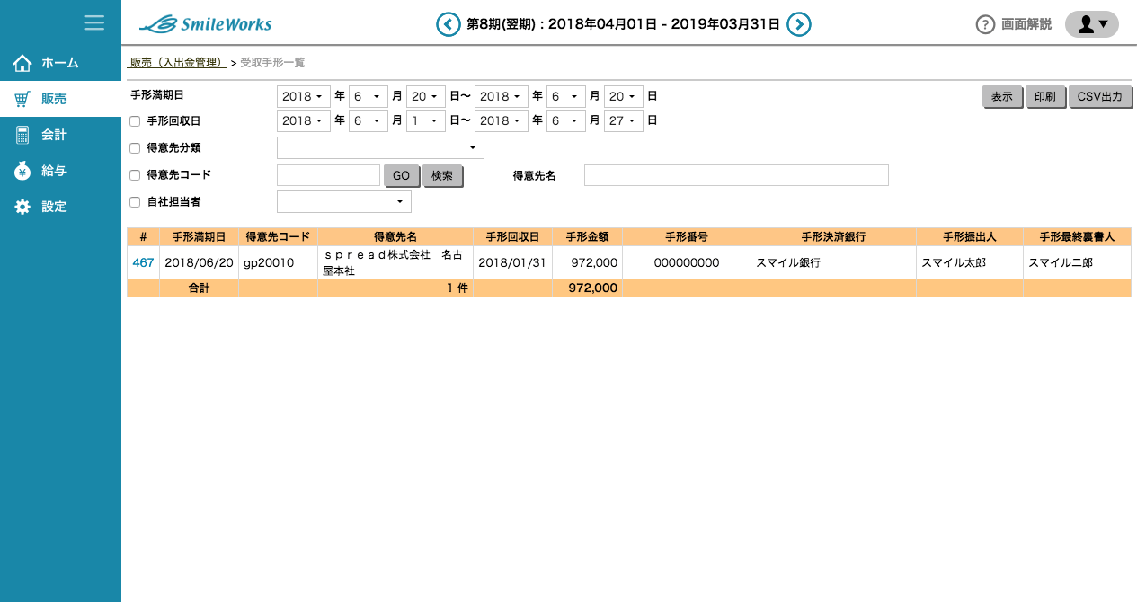1137x602 pixels.
Task: Select 給与 in the sidebar menu
Action: 54,171
